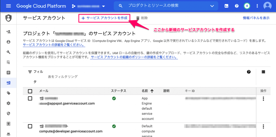Open the identity person-circle sidebar item
This screenshot has height=137, width=276.
(8, 42)
